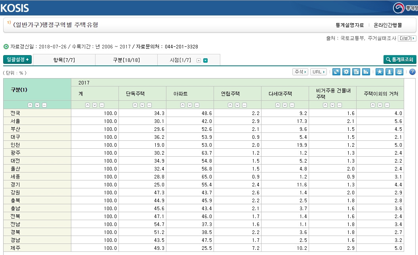Open the 구분[18/18] tab
This screenshot has height=255, width=418.
[x=126, y=60]
